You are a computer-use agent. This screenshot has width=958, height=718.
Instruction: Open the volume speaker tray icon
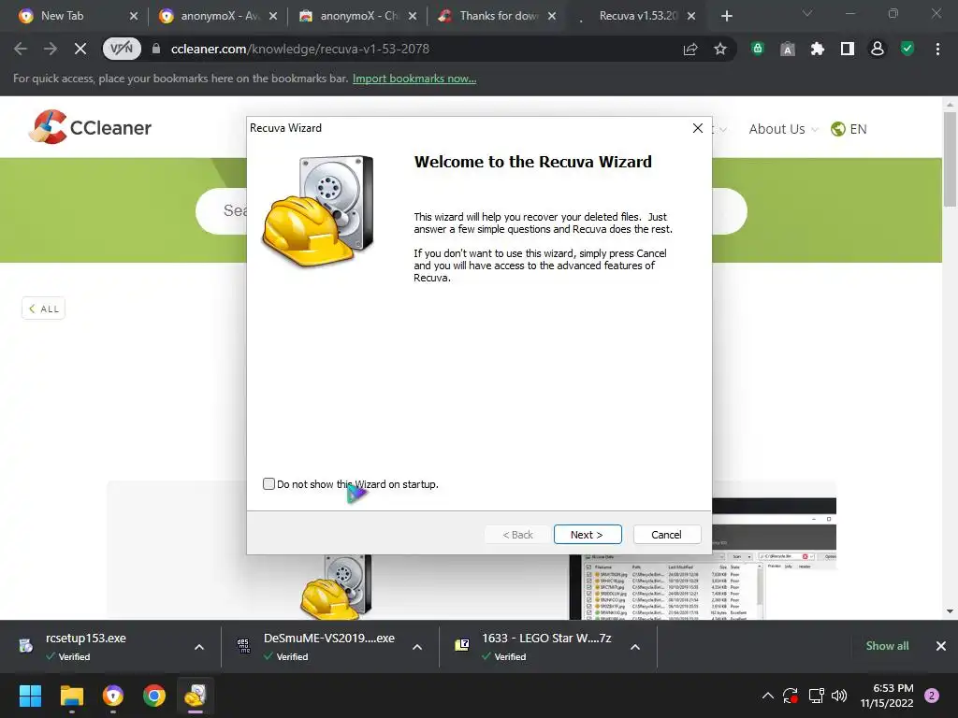pos(839,696)
